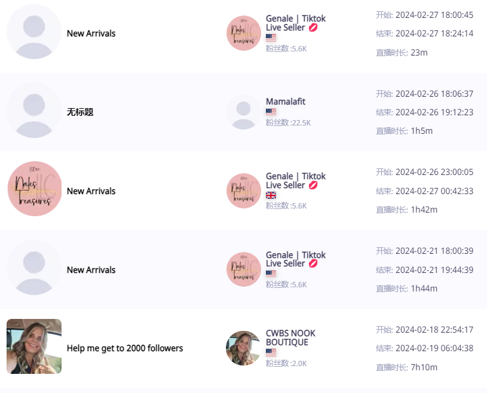This screenshot has height=393, width=487.
Task: Open the 'Help me get to 2000 followers' live title
Action: (x=125, y=348)
